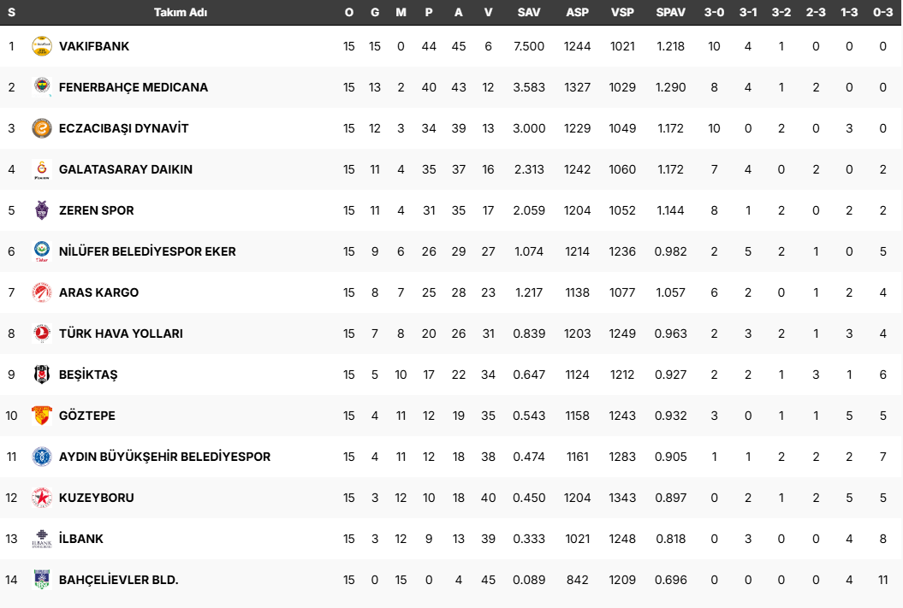The height and width of the screenshot is (608, 903).
Task: Click the Türk Hava Yolları logo
Action: point(41,334)
